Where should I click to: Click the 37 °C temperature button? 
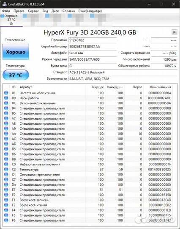tap(16, 75)
